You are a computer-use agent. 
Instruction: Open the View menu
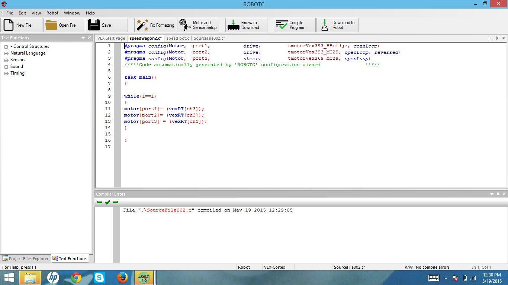[x=36, y=13]
